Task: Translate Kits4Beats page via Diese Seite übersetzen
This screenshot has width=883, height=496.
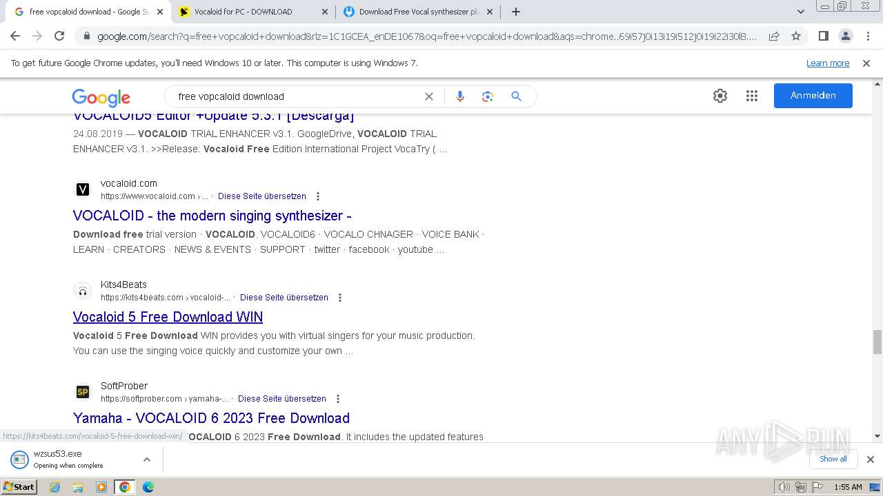Action: (284, 298)
